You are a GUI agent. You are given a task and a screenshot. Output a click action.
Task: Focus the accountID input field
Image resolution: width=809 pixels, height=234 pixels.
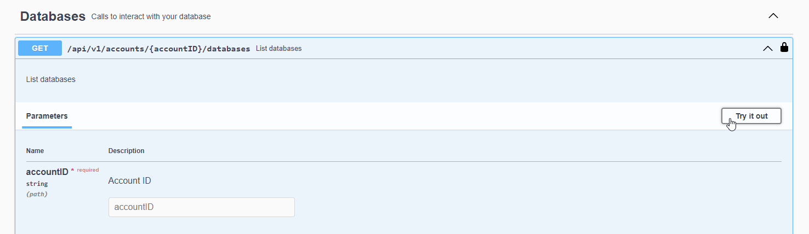(x=201, y=207)
